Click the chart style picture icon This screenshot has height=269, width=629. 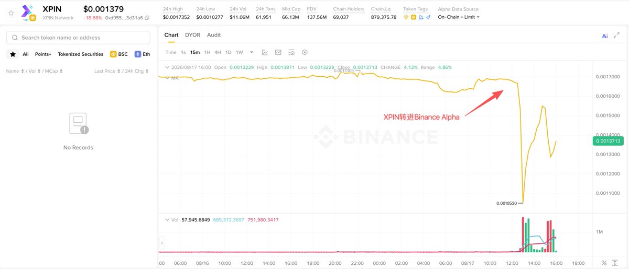point(278,52)
